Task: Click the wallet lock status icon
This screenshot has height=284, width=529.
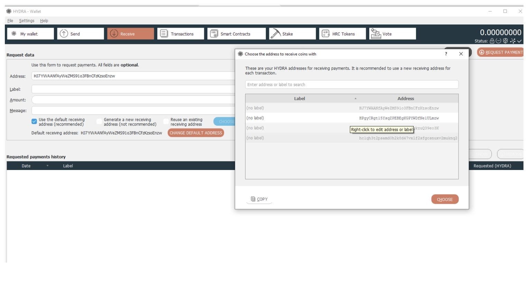Action: 492,41
